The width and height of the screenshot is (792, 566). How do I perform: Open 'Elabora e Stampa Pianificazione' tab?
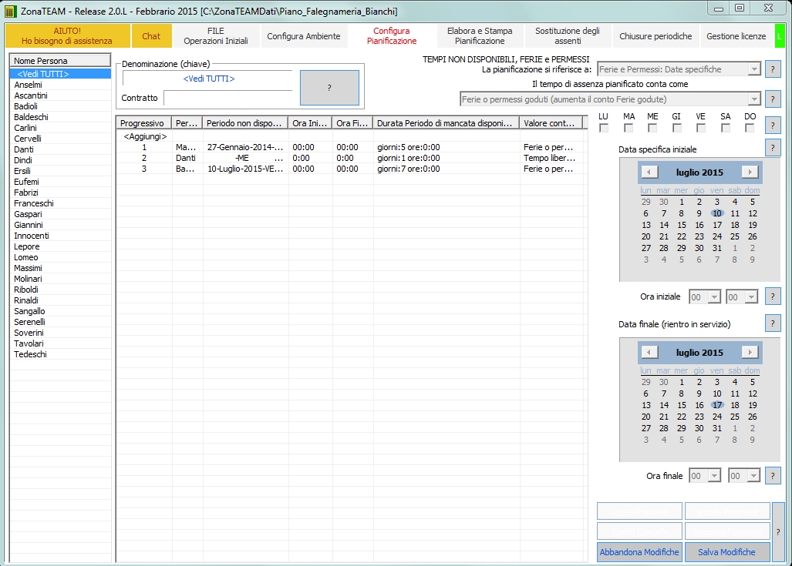coord(480,36)
